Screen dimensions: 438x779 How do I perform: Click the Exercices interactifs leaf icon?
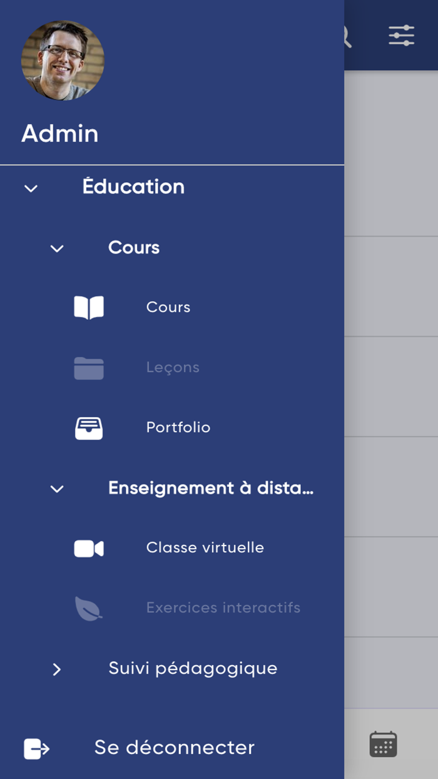point(89,608)
